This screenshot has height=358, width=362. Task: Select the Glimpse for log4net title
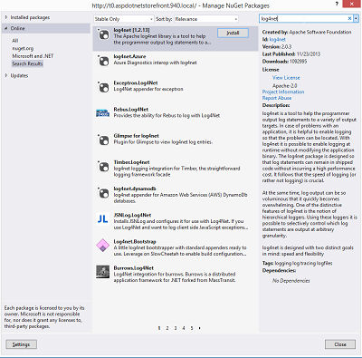pyautogui.click(x=137, y=136)
